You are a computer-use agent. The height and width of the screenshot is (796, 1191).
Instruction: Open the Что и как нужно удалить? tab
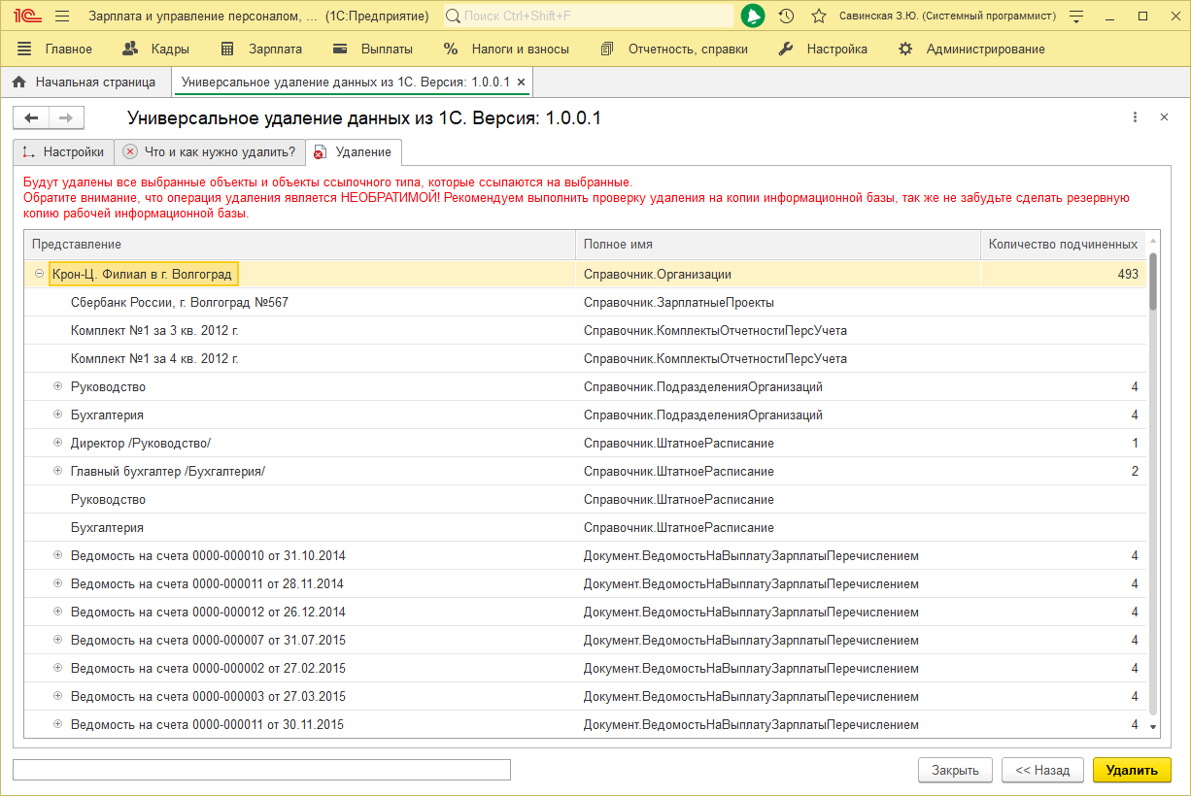(x=210, y=151)
